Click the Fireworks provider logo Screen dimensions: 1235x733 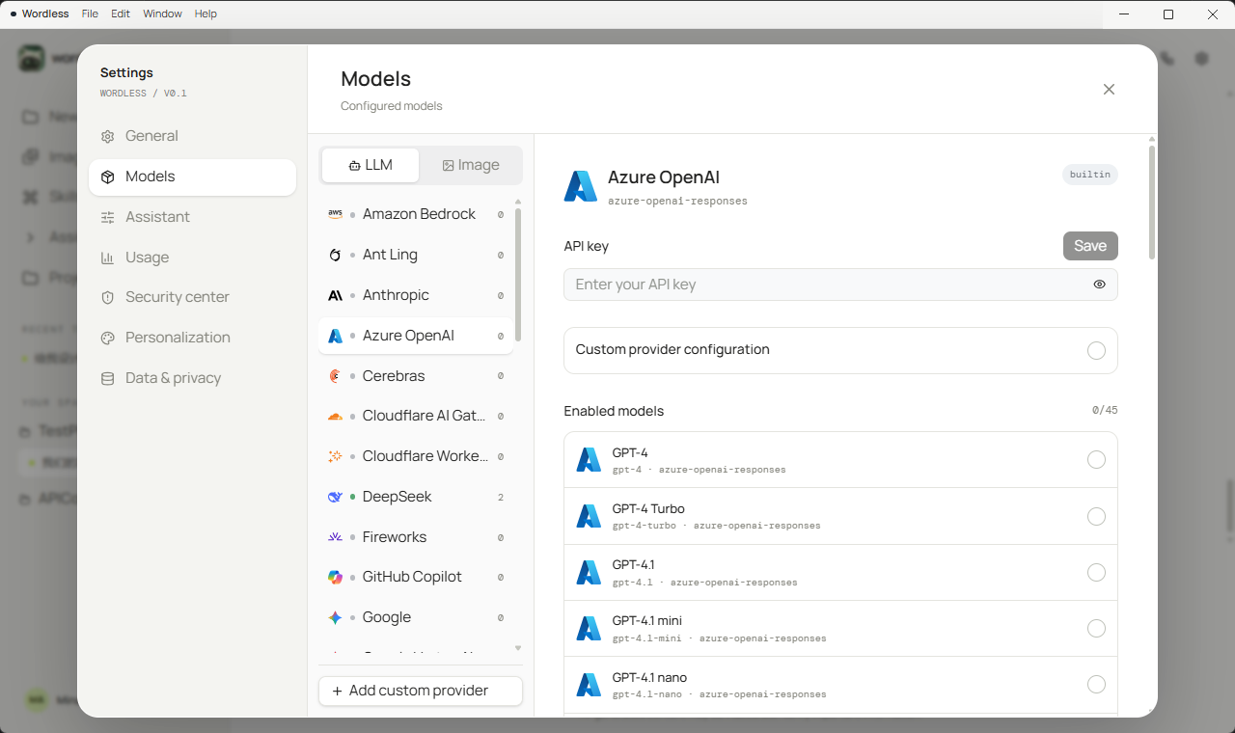tap(335, 537)
